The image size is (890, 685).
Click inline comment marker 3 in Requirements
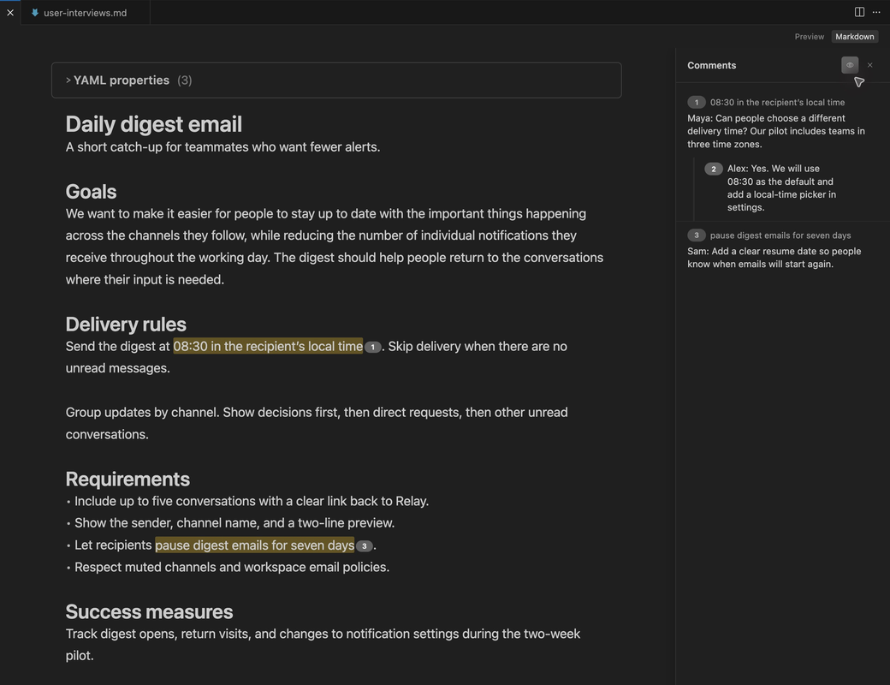(x=365, y=545)
